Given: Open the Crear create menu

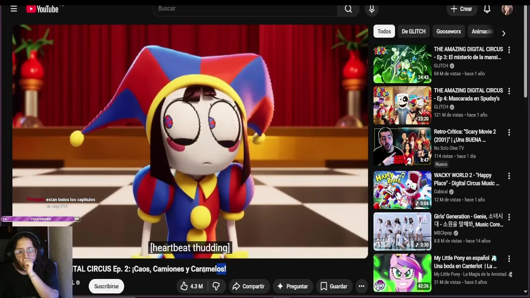Looking at the screenshot, I should tap(461, 9).
